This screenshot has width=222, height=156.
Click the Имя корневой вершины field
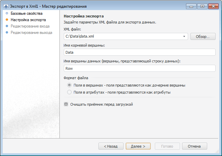pyautogui.click(x=139, y=52)
